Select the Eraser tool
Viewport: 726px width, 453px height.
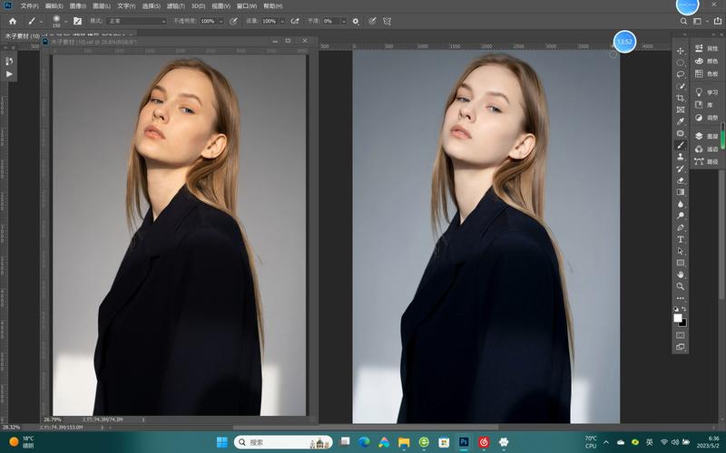pos(680,180)
